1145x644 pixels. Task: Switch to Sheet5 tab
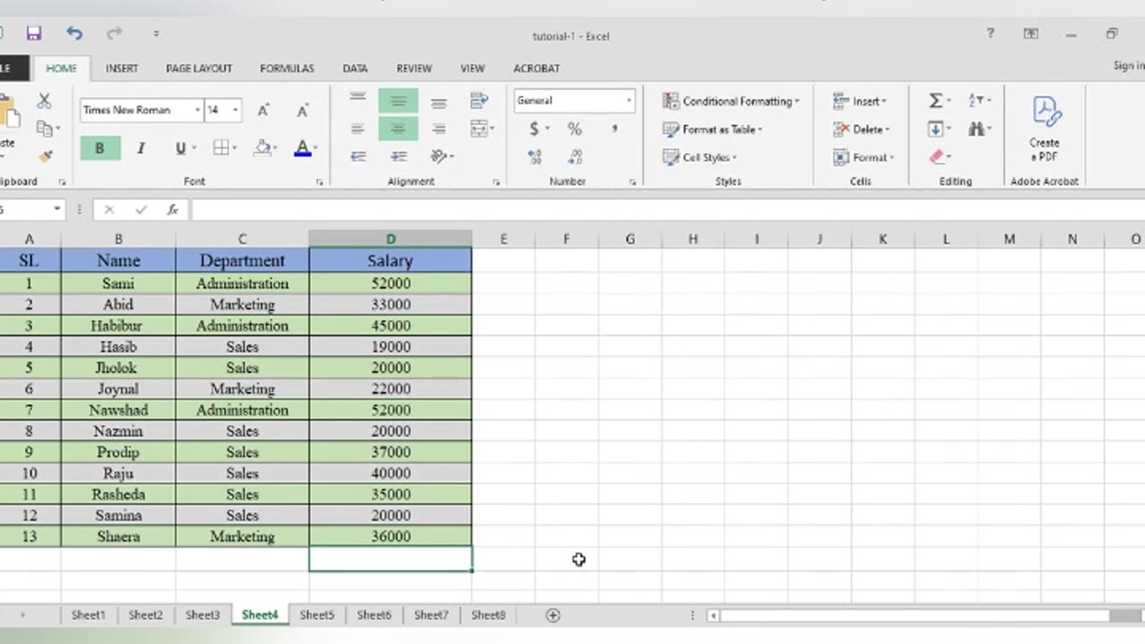click(x=317, y=614)
